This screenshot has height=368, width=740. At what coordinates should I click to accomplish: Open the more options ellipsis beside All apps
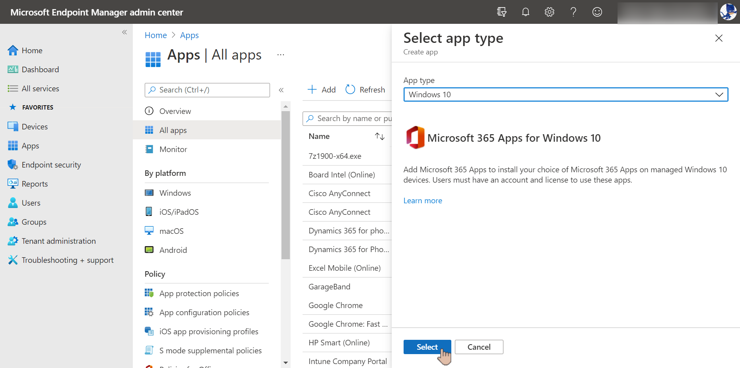(281, 55)
